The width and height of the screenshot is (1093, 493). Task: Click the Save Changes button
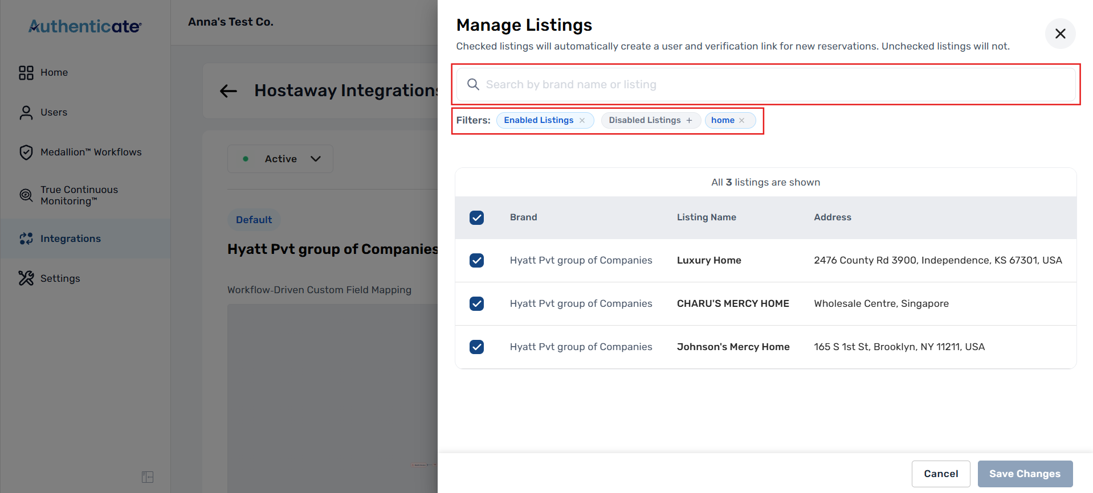click(1025, 474)
